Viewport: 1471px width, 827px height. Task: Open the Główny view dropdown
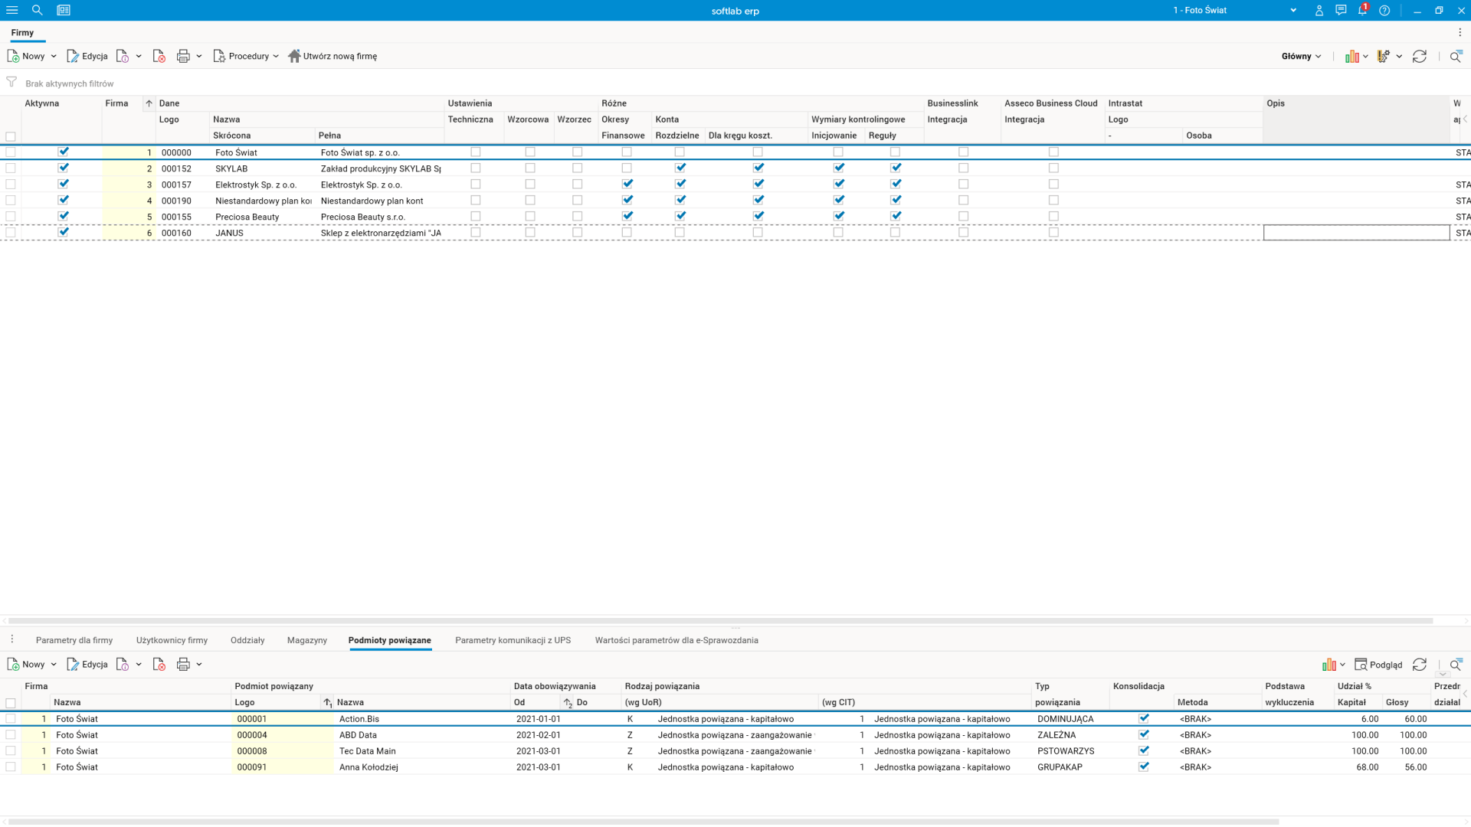1301,56
